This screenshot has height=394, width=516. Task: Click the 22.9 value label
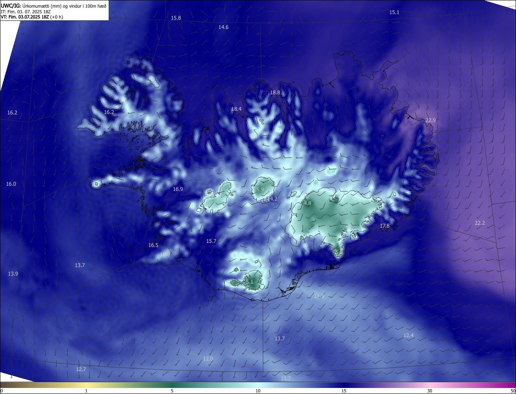tap(431, 120)
